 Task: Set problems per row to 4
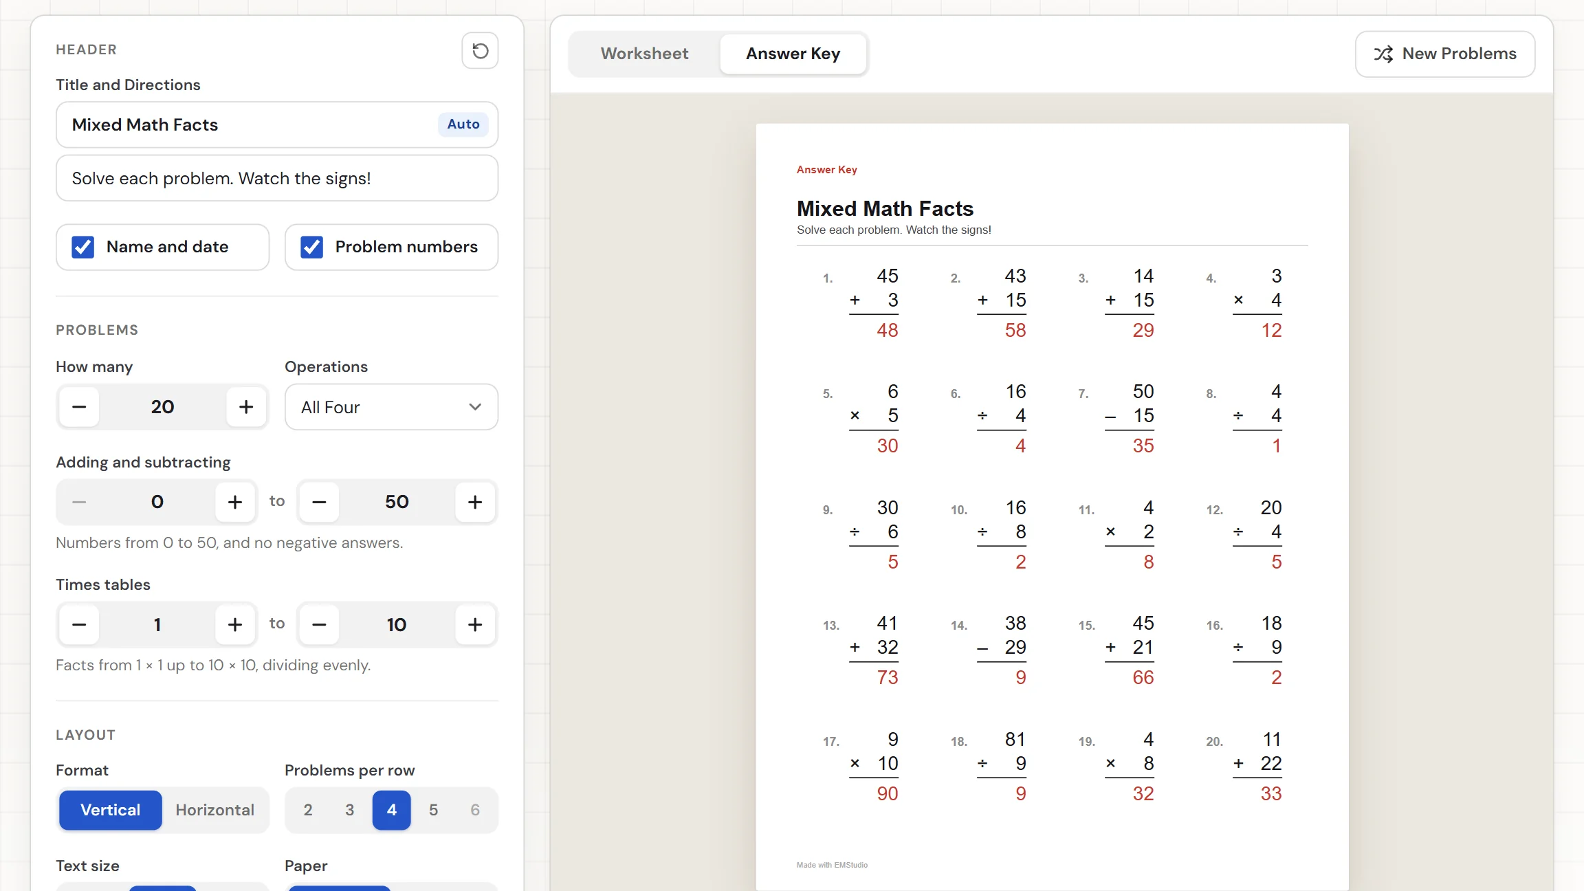coord(392,810)
